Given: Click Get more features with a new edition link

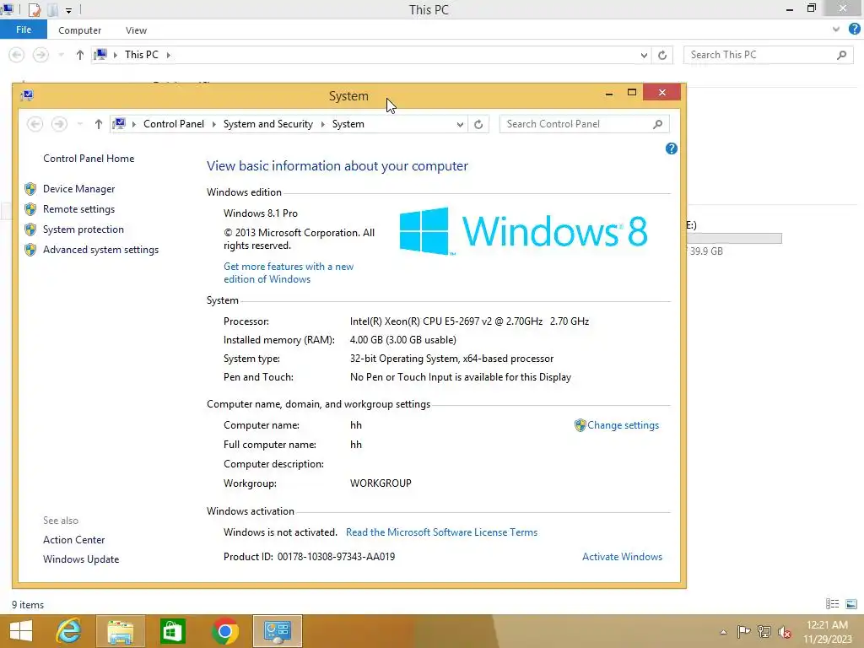Looking at the screenshot, I should point(289,273).
